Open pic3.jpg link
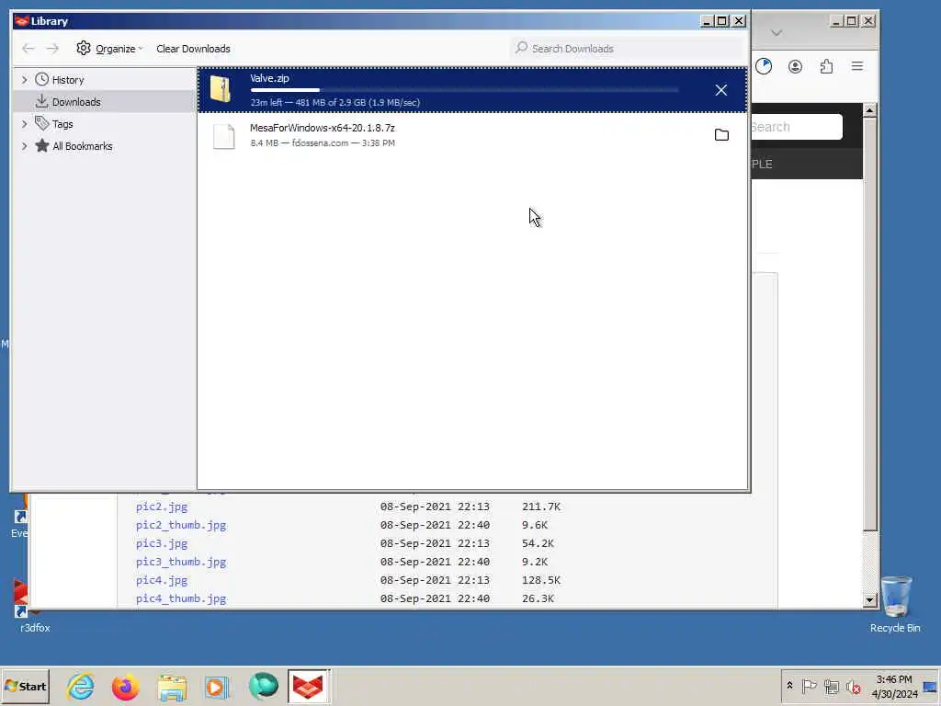The width and height of the screenshot is (941, 706). (x=162, y=543)
